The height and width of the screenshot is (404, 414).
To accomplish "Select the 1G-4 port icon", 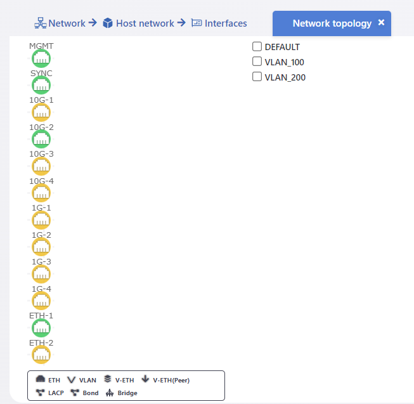I will pyautogui.click(x=41, y=301).
